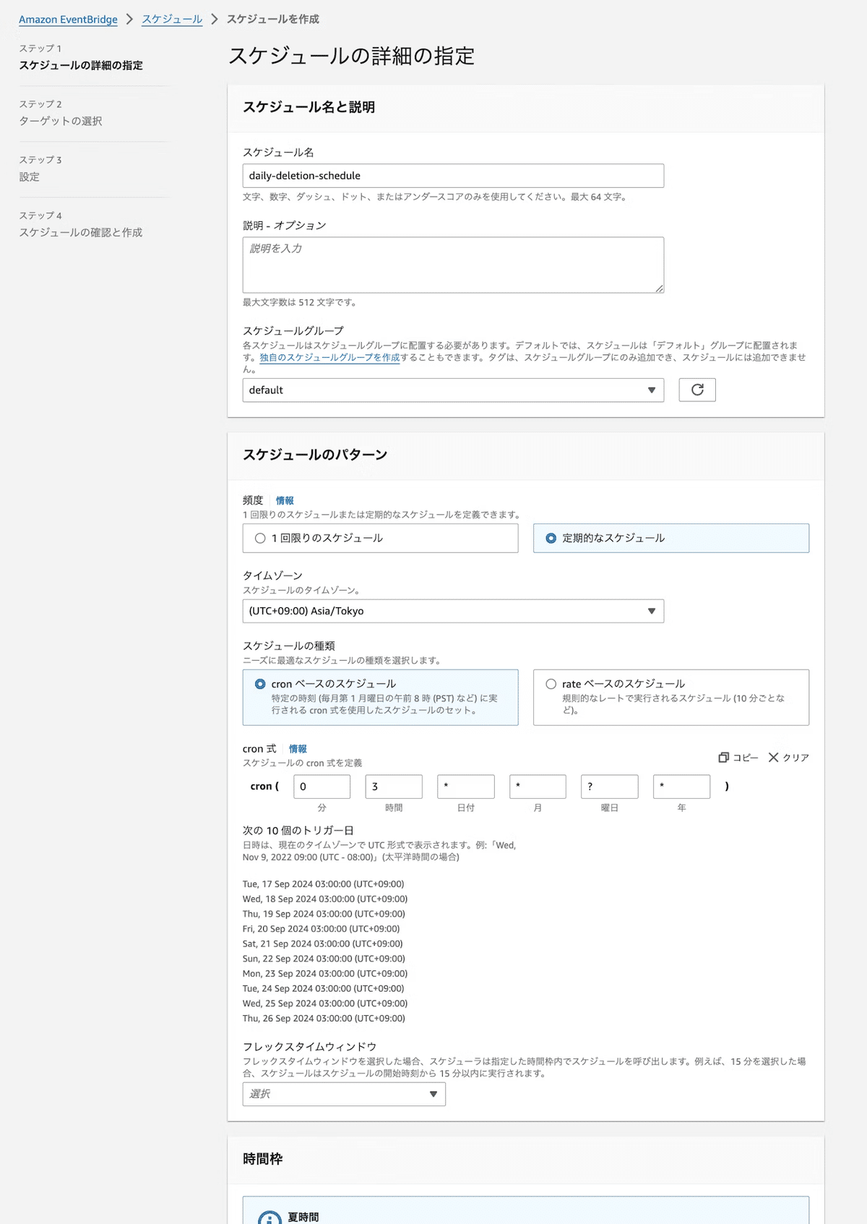Viewport: 867px width, 1224px height.
Task: Click trigger date Tue, 24 Sep 2024
Action: (x=324, y=988)
